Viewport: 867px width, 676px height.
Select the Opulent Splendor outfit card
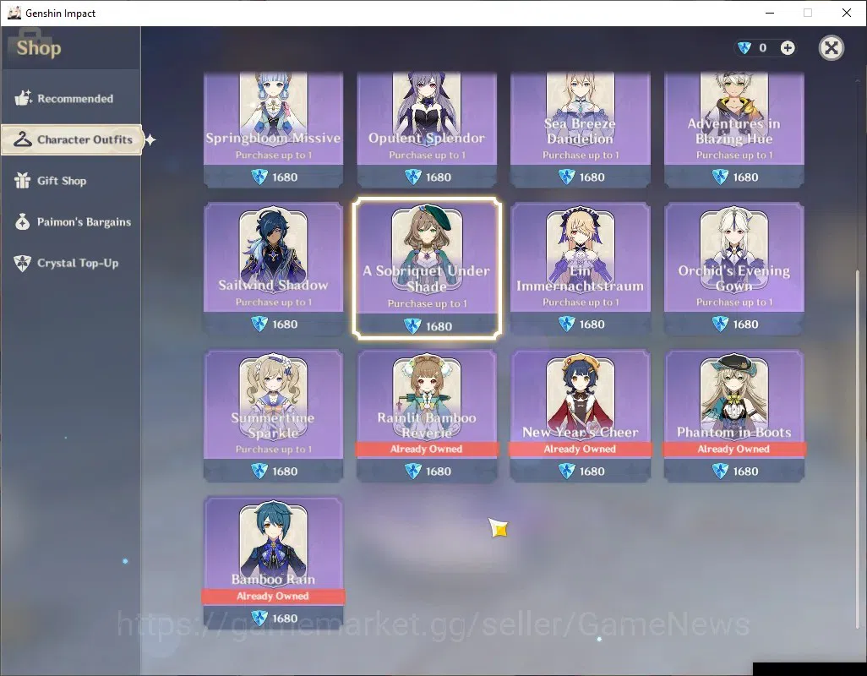(x=427, y=130)
